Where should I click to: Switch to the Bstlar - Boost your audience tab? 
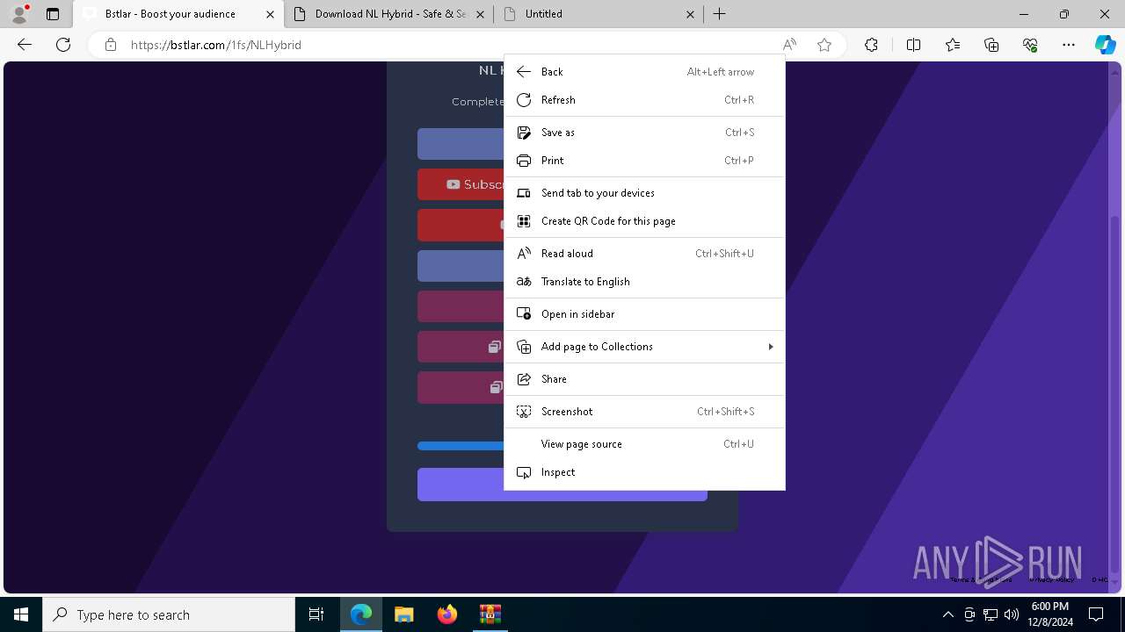(178, 14)
